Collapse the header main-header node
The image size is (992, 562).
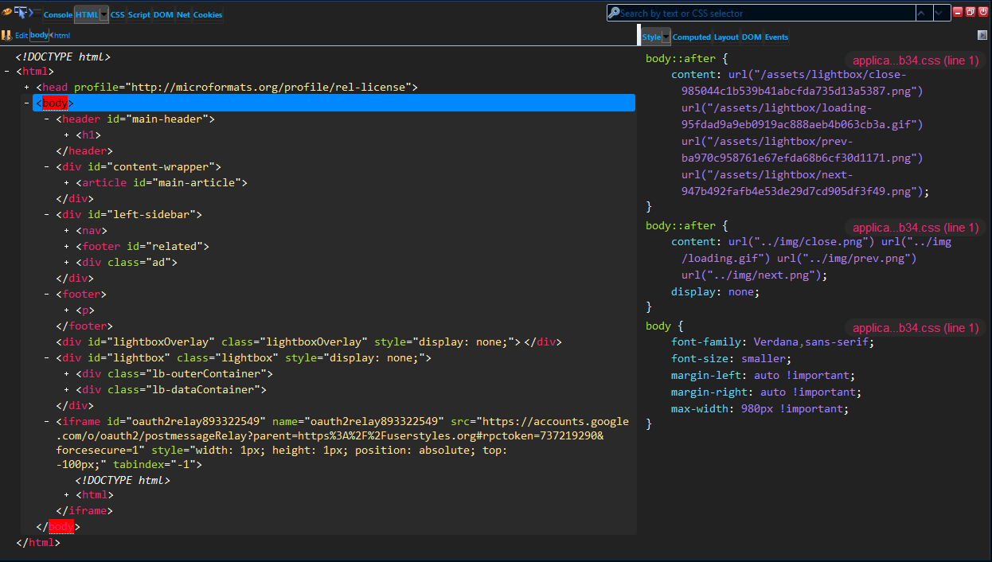click(47, 119)
